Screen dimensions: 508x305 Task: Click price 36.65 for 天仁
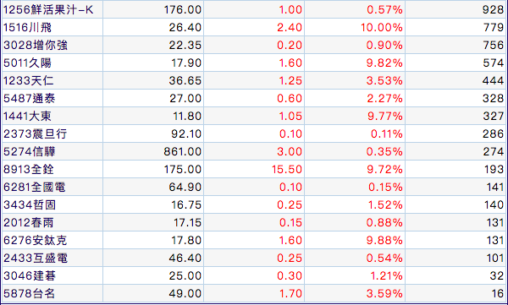(x=185, y=80)
